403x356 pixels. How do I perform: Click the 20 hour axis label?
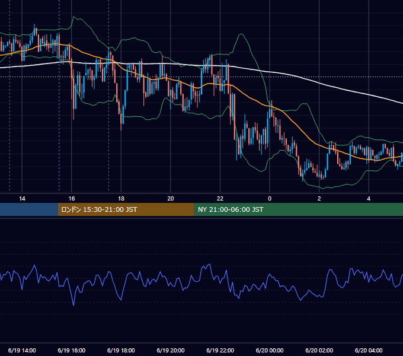coord(171,199)
